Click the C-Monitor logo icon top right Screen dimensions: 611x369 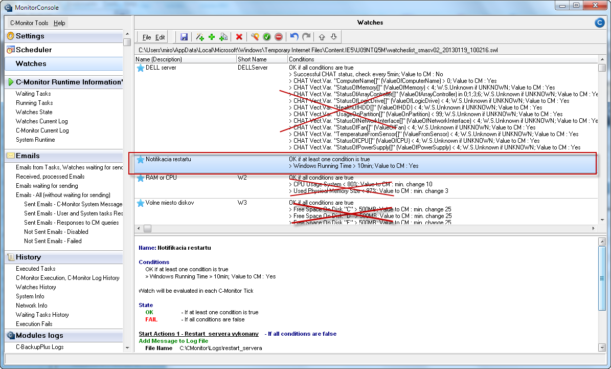tap(599, 23)
